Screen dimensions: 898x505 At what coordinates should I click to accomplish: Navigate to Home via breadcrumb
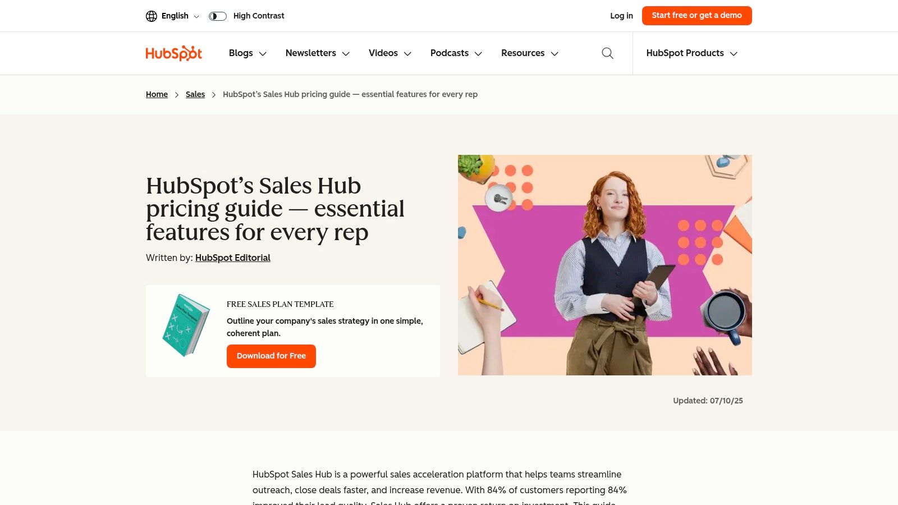pyautogui.click(x=157, y=94)
